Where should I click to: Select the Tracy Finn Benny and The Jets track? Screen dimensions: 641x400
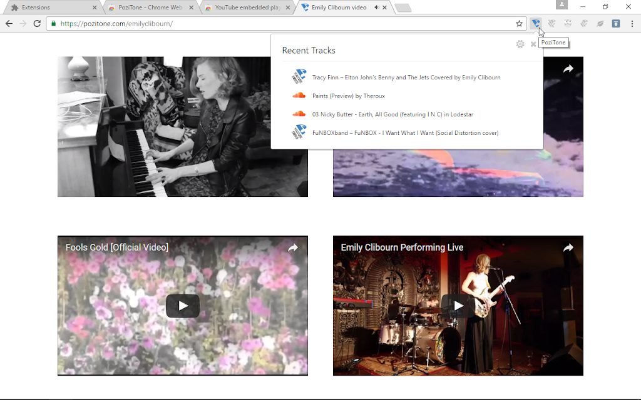click(x=406, y=77)
